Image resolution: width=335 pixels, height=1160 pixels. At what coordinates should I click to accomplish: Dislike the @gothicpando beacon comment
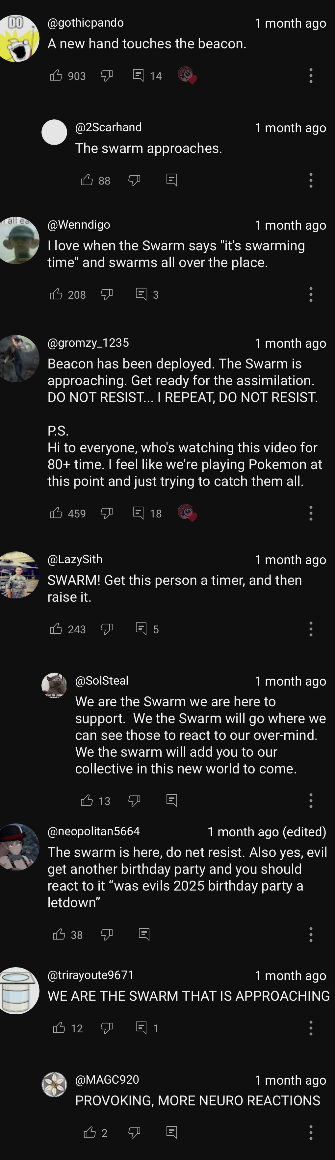(x=107, y=75)
